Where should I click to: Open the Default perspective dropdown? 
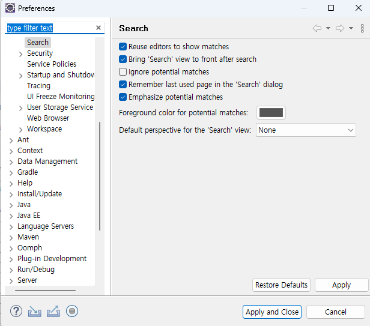306,130
